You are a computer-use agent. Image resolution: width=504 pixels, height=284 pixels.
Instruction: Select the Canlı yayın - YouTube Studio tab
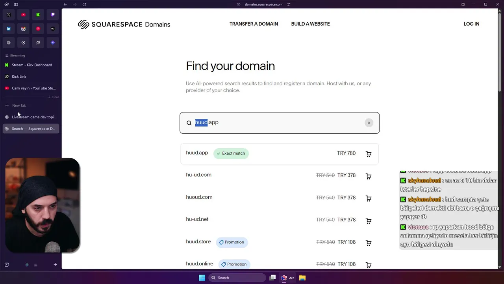click(31, 88)
